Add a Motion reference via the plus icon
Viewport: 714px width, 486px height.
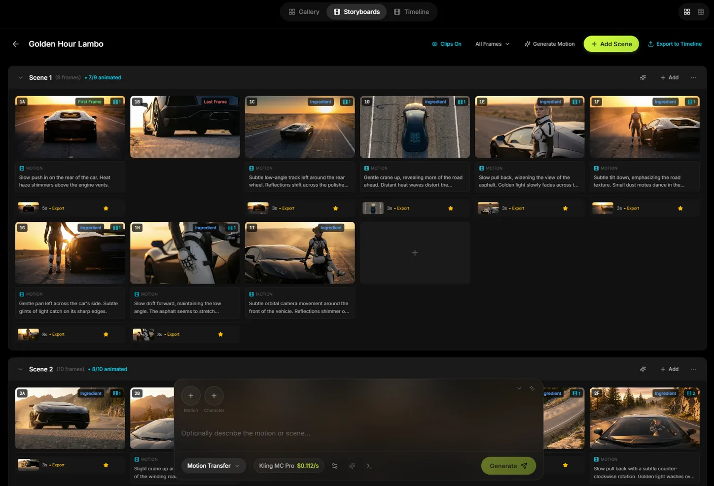click(x=191, y=395)
